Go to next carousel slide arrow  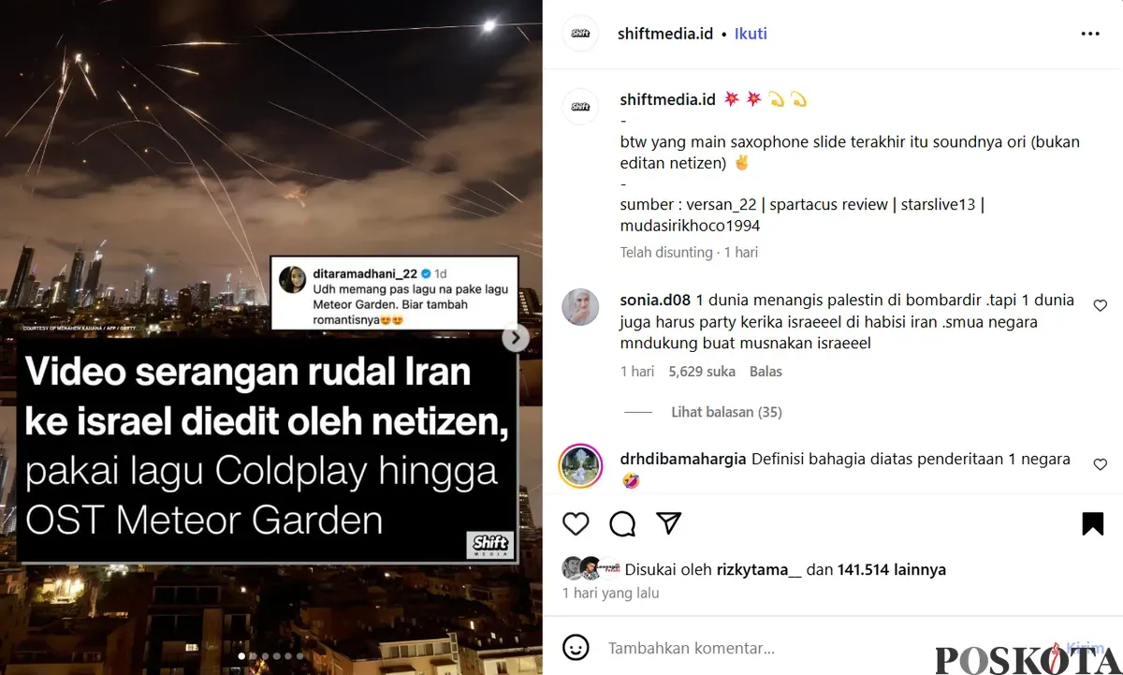tap(516, 338)
